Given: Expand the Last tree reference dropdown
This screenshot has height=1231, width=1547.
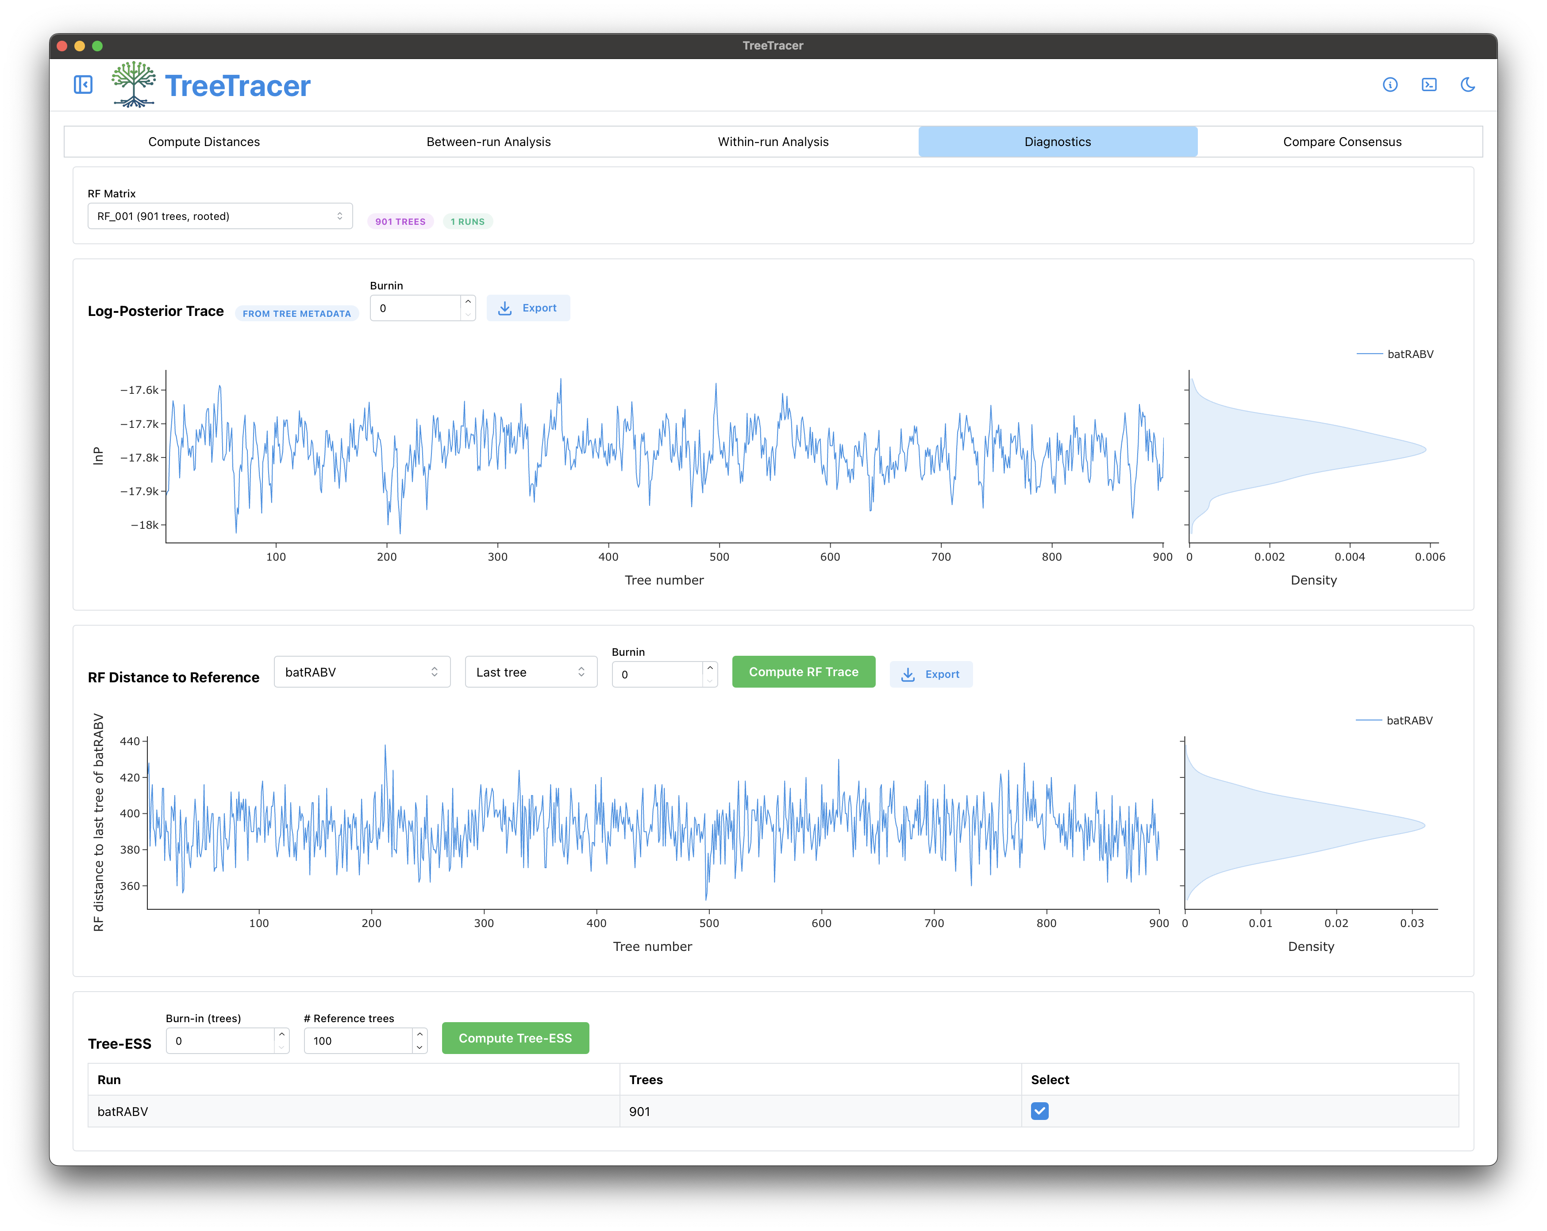Looking at the screenshot, I should [531, 672].
